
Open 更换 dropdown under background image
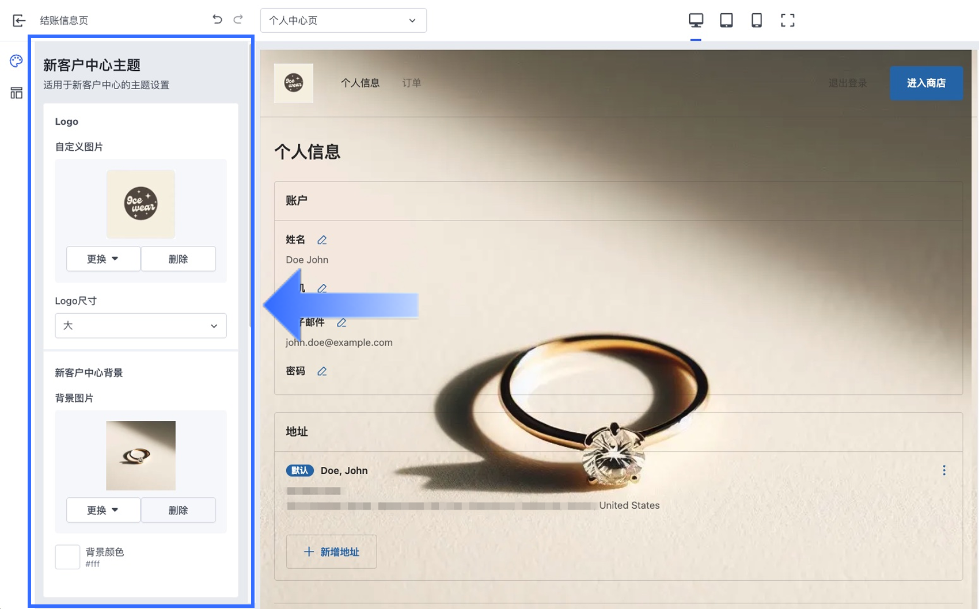coord(103,510)
